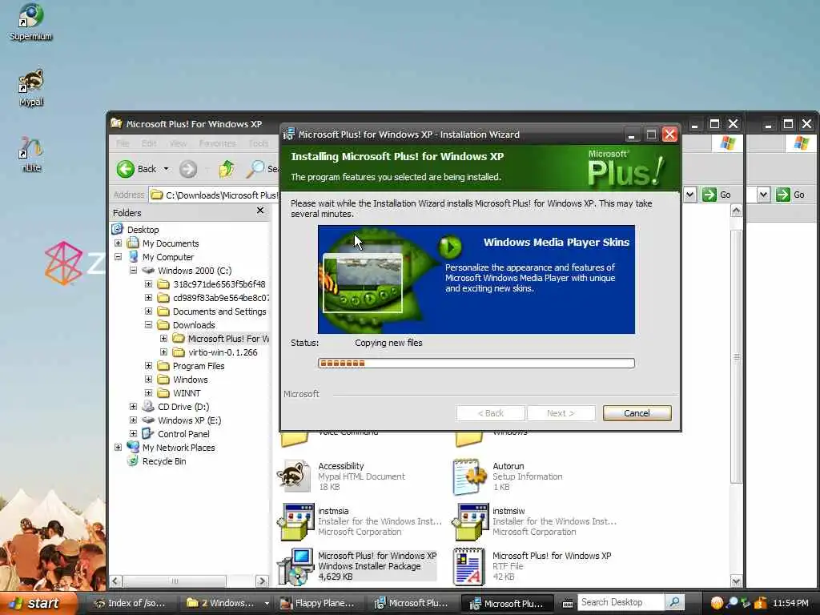Click the Search Desktop input field
This screenshot has height=615, width=820.
click(x=621, y=602)
